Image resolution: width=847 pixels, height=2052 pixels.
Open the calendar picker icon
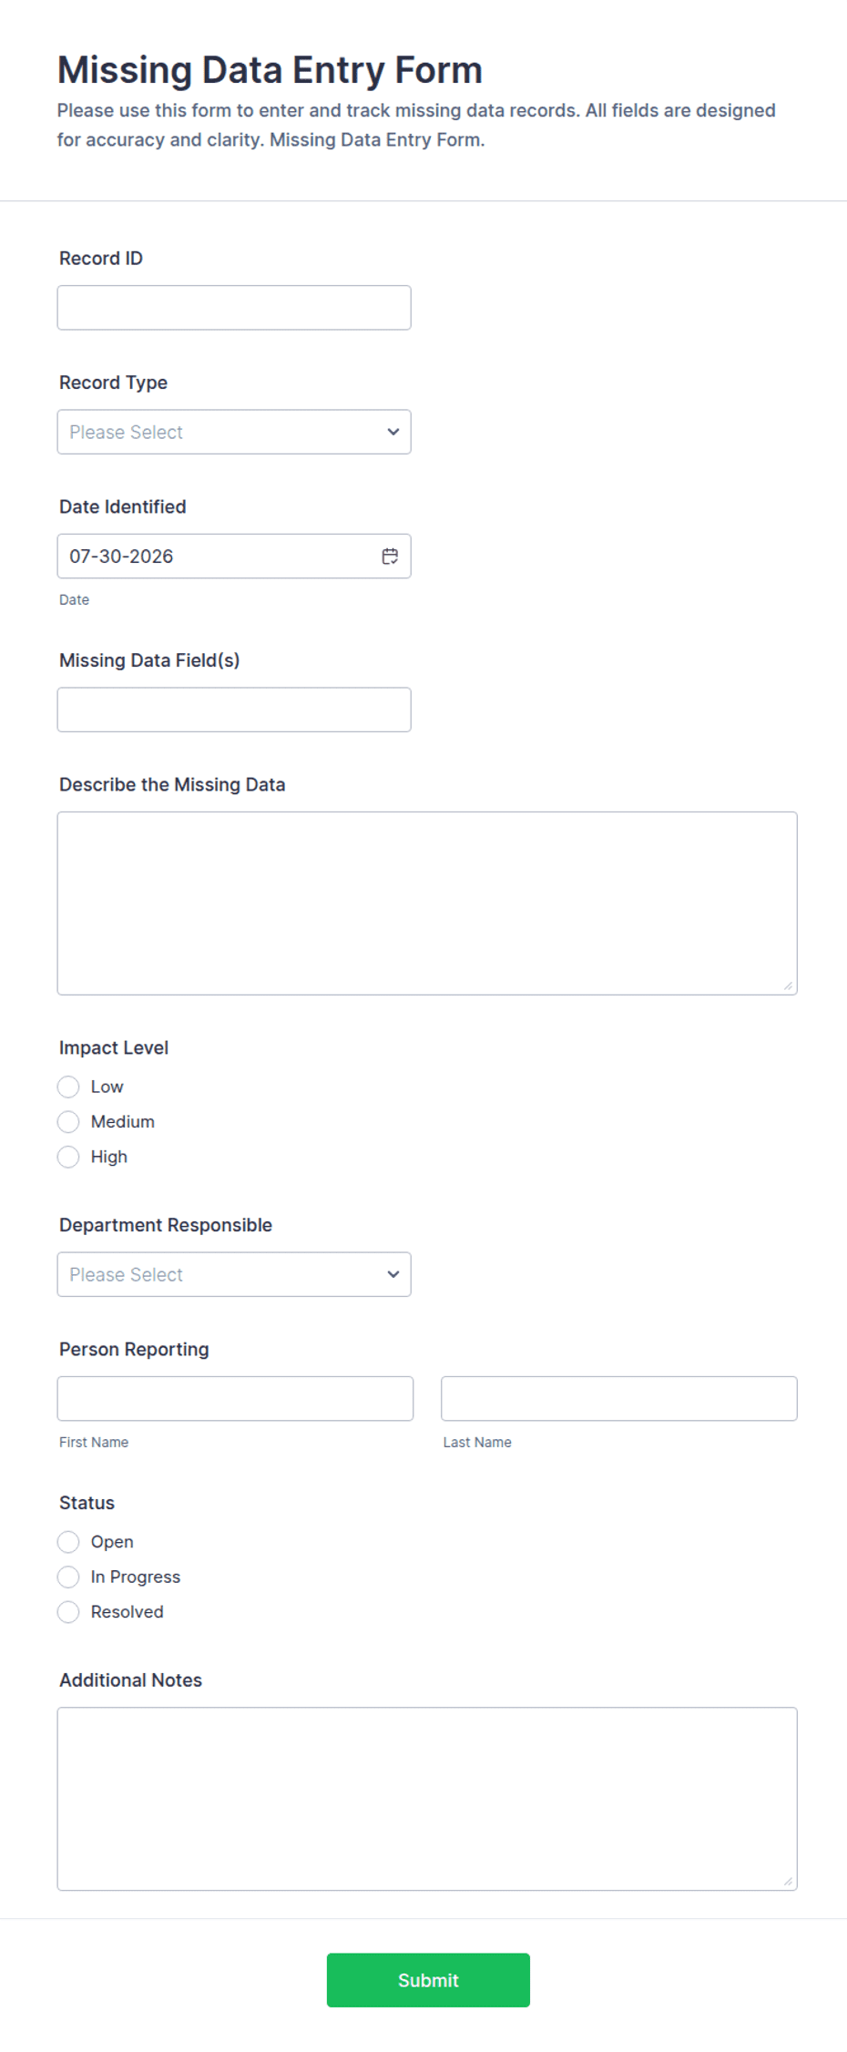(390, 556)
